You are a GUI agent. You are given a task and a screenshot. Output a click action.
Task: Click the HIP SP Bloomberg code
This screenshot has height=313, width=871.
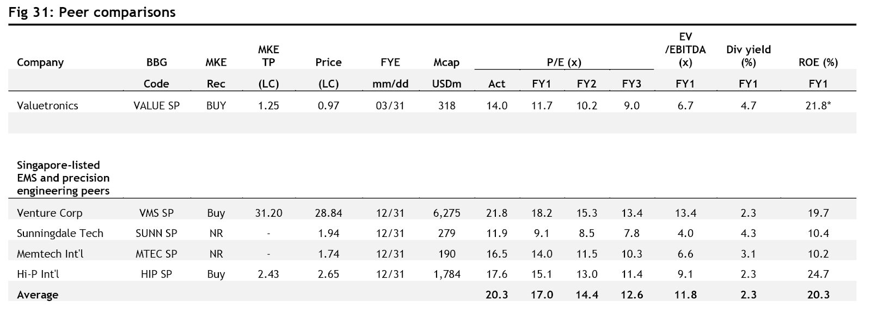156,274
